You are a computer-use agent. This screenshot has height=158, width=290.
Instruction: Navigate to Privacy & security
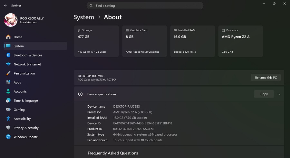[26, 128]
